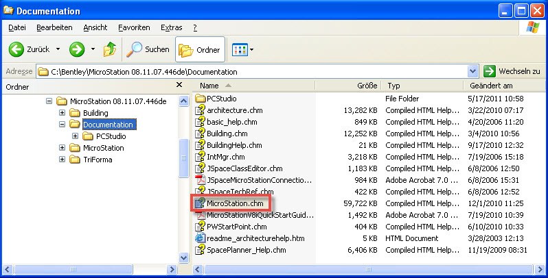Select basic_help.chm help file icon
The image size is (548, 278).
pyautogui.click(x=201, y=122)
